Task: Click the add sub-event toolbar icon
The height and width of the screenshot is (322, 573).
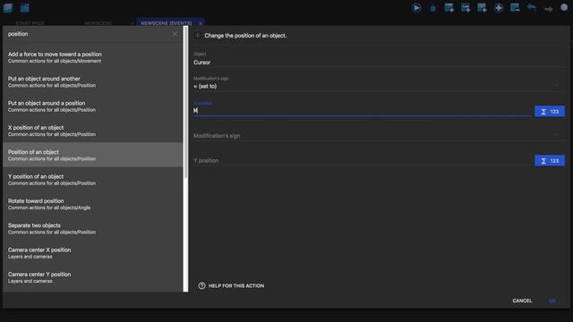Action: click(466, 8)
